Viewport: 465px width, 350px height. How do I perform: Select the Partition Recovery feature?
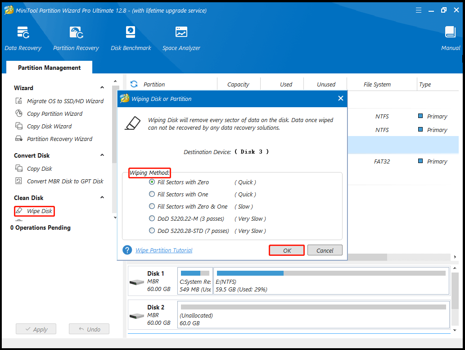click(x=76, y=38)
